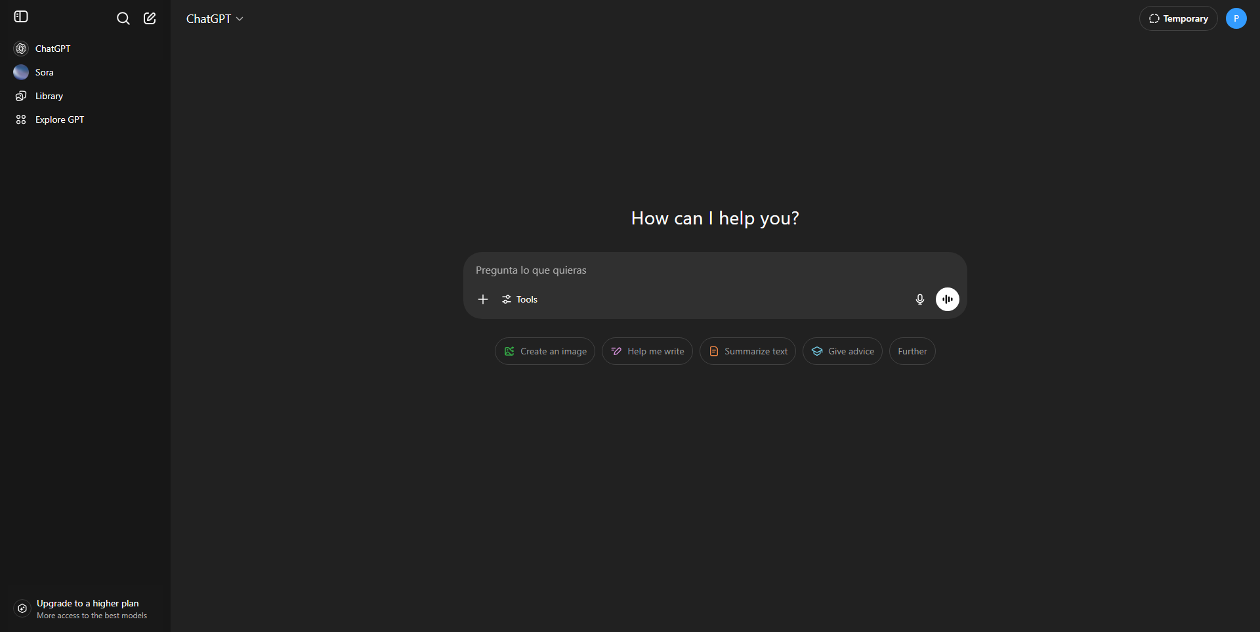Viewport: 1260px width, 632px height.
Task: Expand more suggestions with Further
Action: click(x=912, y=351)
